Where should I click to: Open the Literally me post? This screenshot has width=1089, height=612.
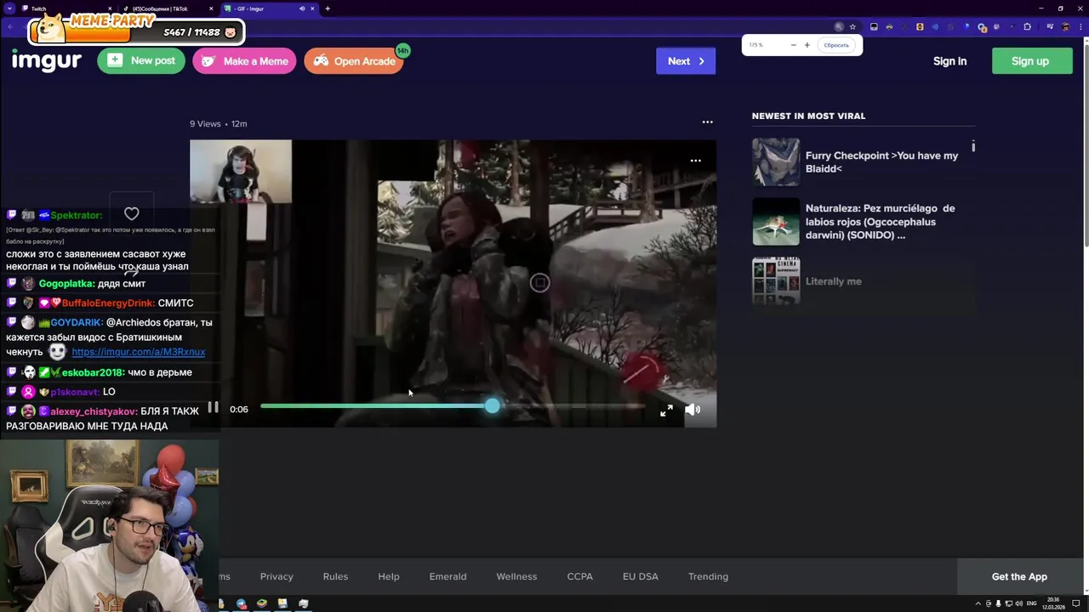tap(834, 281)
